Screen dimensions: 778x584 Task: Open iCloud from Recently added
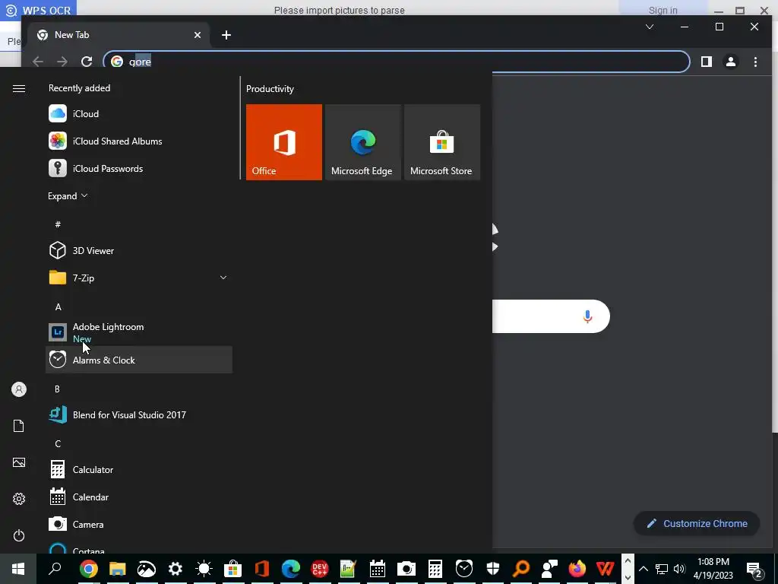click(139, 114)
